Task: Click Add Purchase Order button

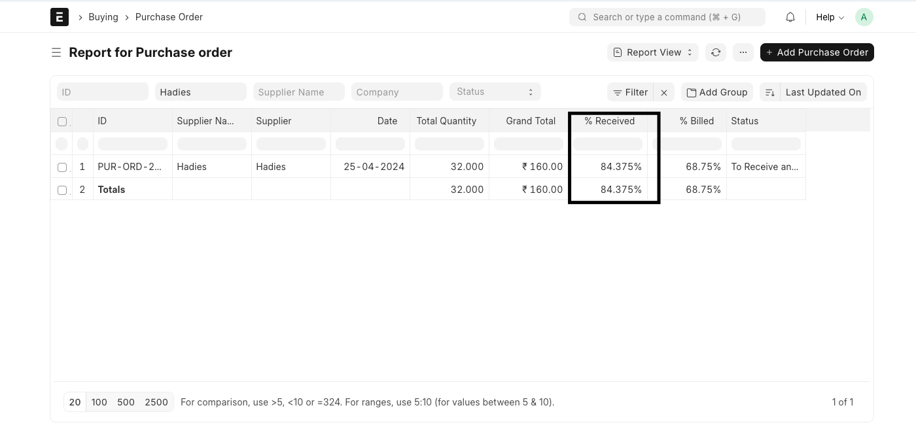Action: click(817, 52)
